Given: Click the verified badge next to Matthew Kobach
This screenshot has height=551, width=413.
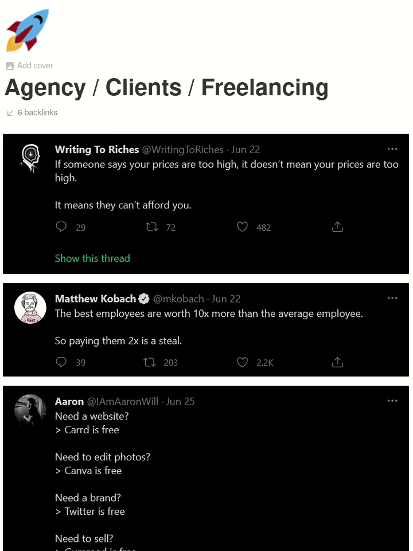Looking at the screenshot, I should (x=144, y=298).
